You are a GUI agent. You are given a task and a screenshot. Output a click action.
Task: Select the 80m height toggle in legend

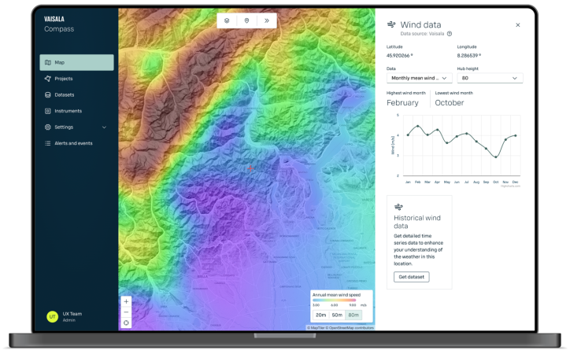[353, 315]
